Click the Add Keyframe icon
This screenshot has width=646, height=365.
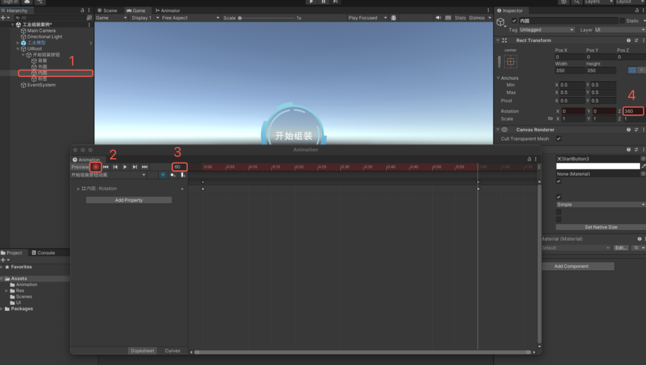(173, 175)
